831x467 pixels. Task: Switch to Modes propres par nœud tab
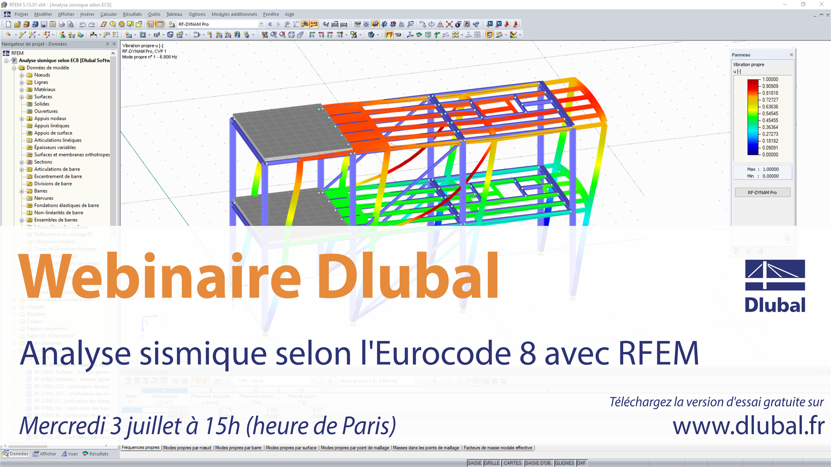(x=187, y=448)
